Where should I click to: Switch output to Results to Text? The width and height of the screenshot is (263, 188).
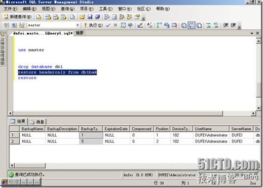[x=184, y=25]
